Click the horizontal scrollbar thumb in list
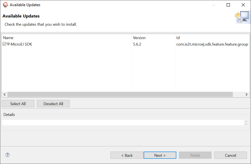Screen dimensions: 251x164 pyautogui.click(x=120, y=94)
